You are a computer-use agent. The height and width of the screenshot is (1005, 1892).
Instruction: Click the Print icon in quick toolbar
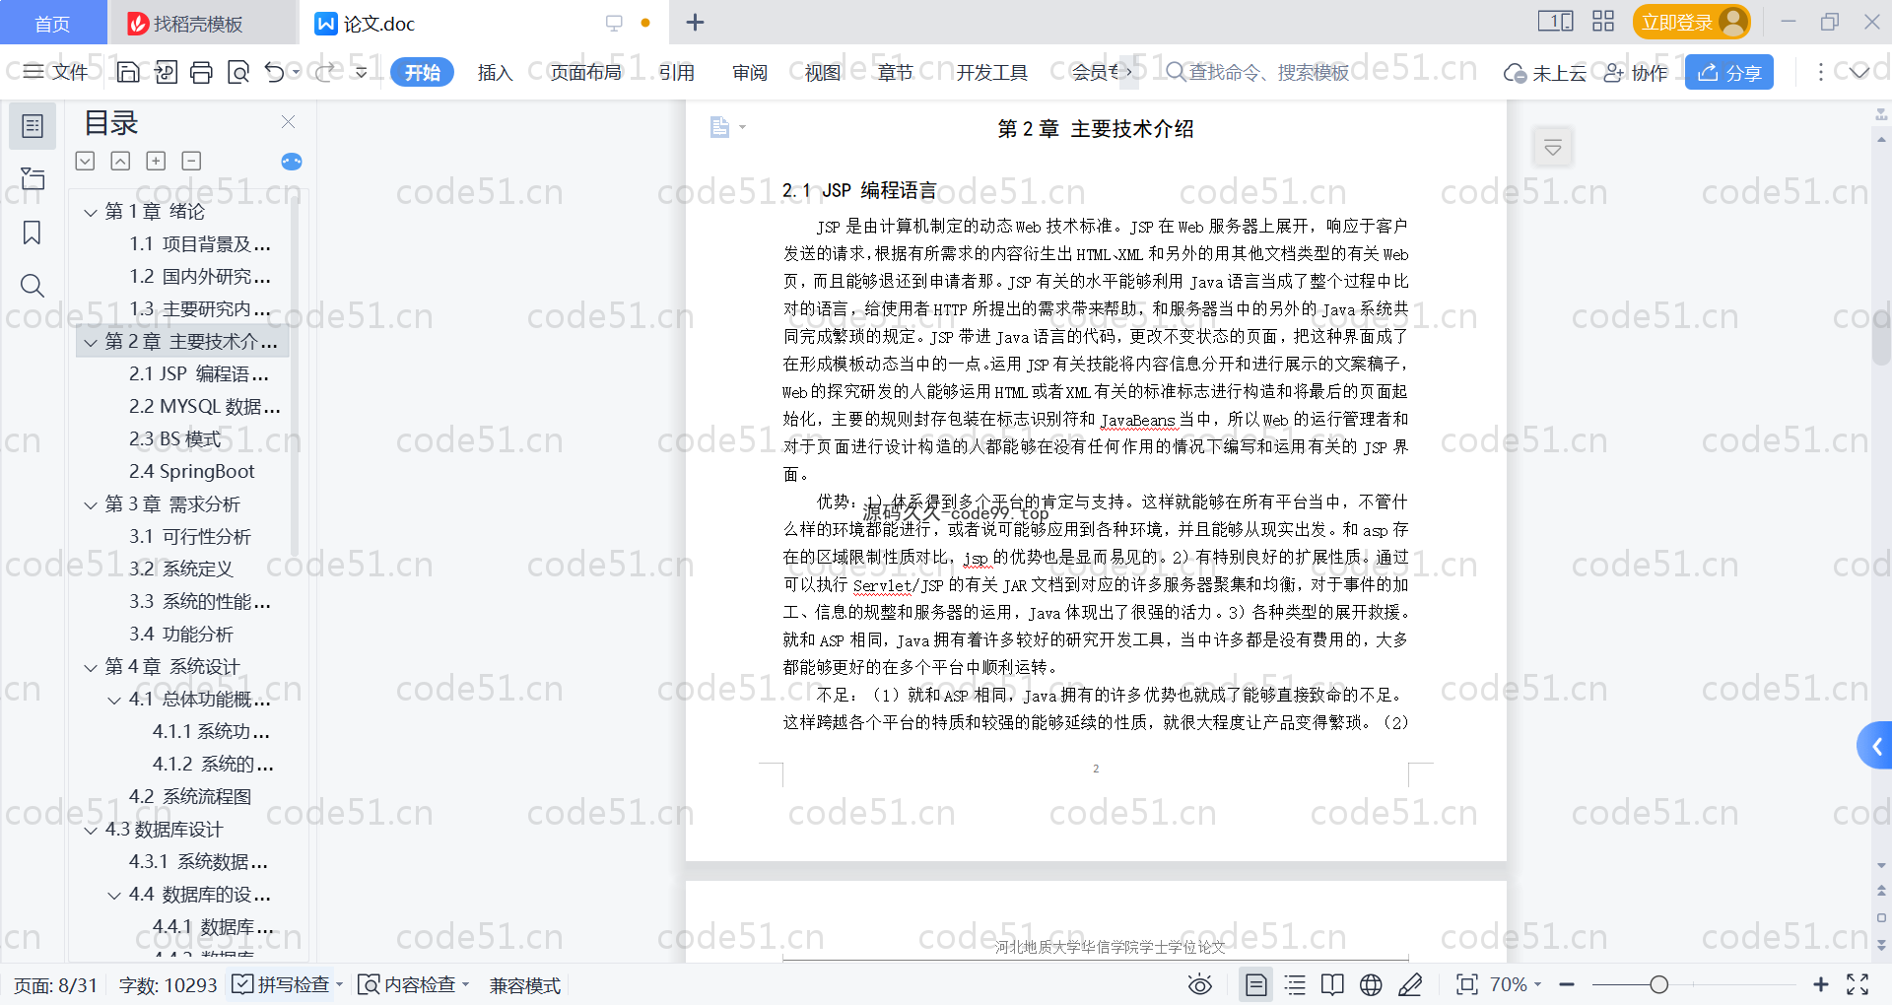[201, 72]
